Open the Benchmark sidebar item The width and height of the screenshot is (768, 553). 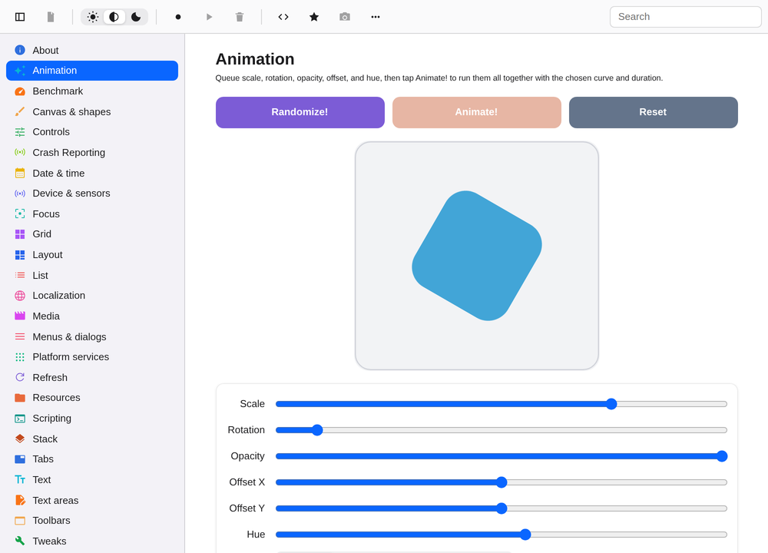(92, 91)
